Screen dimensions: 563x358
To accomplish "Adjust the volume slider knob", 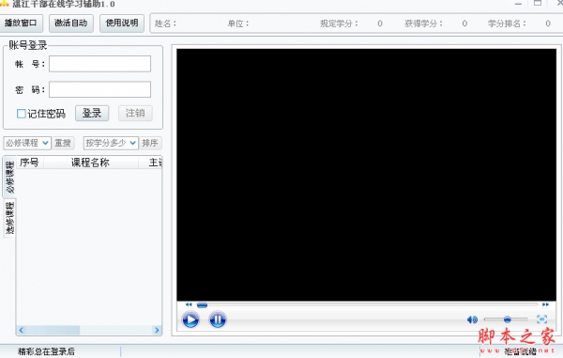I will (507, 319).
